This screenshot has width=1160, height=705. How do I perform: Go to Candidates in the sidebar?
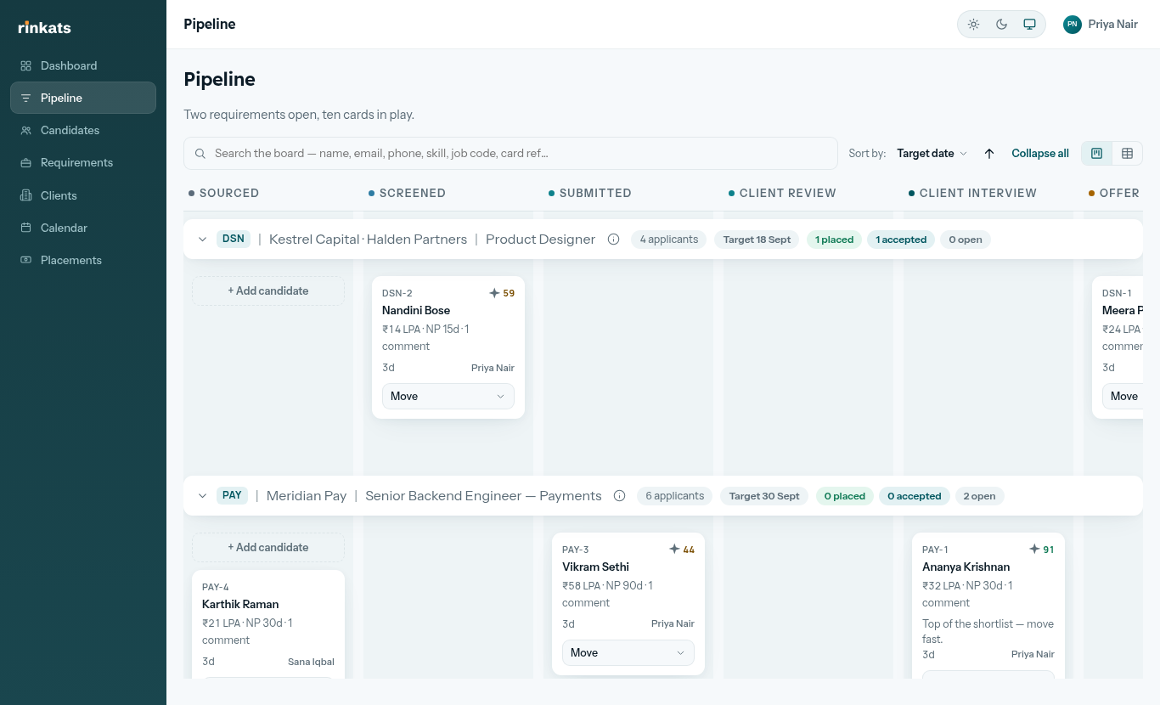pos(83,130)
